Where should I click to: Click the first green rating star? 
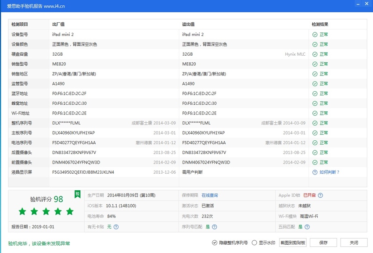point(22,211)
